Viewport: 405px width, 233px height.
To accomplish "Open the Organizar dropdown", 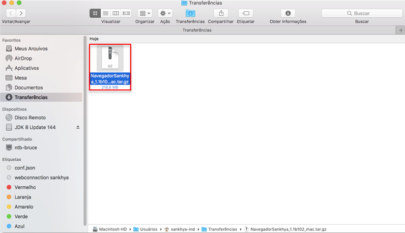I will (145, 13).
